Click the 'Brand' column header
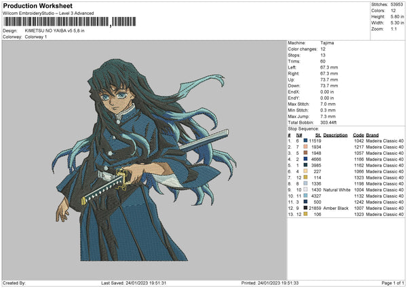This screenshot has width=407, height=288. (372, 135)
